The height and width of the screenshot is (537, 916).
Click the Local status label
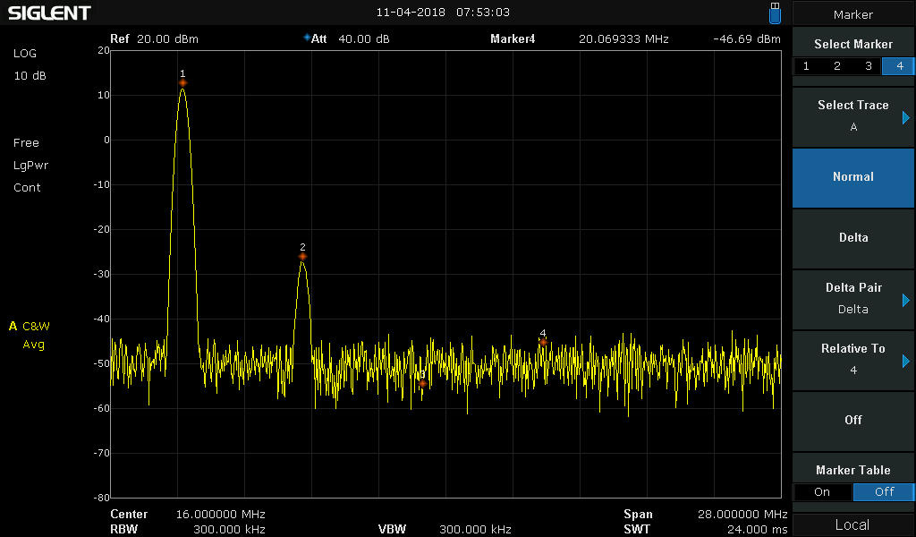coord(852,524)
